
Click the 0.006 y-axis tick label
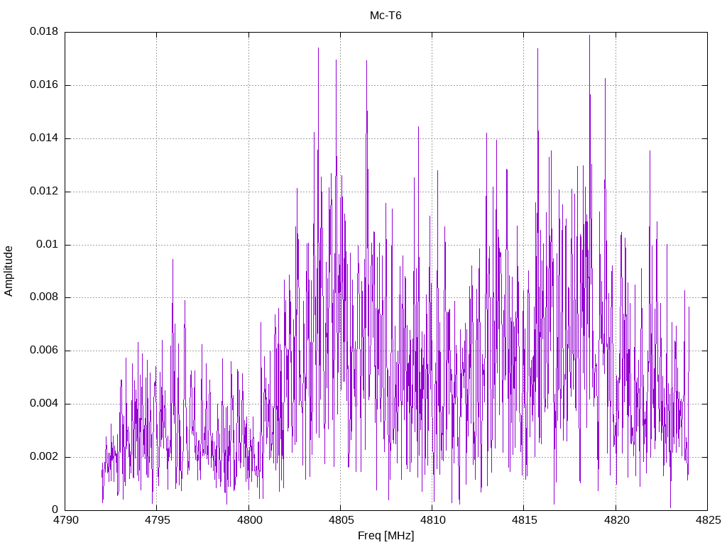click(x=44, y=350)
